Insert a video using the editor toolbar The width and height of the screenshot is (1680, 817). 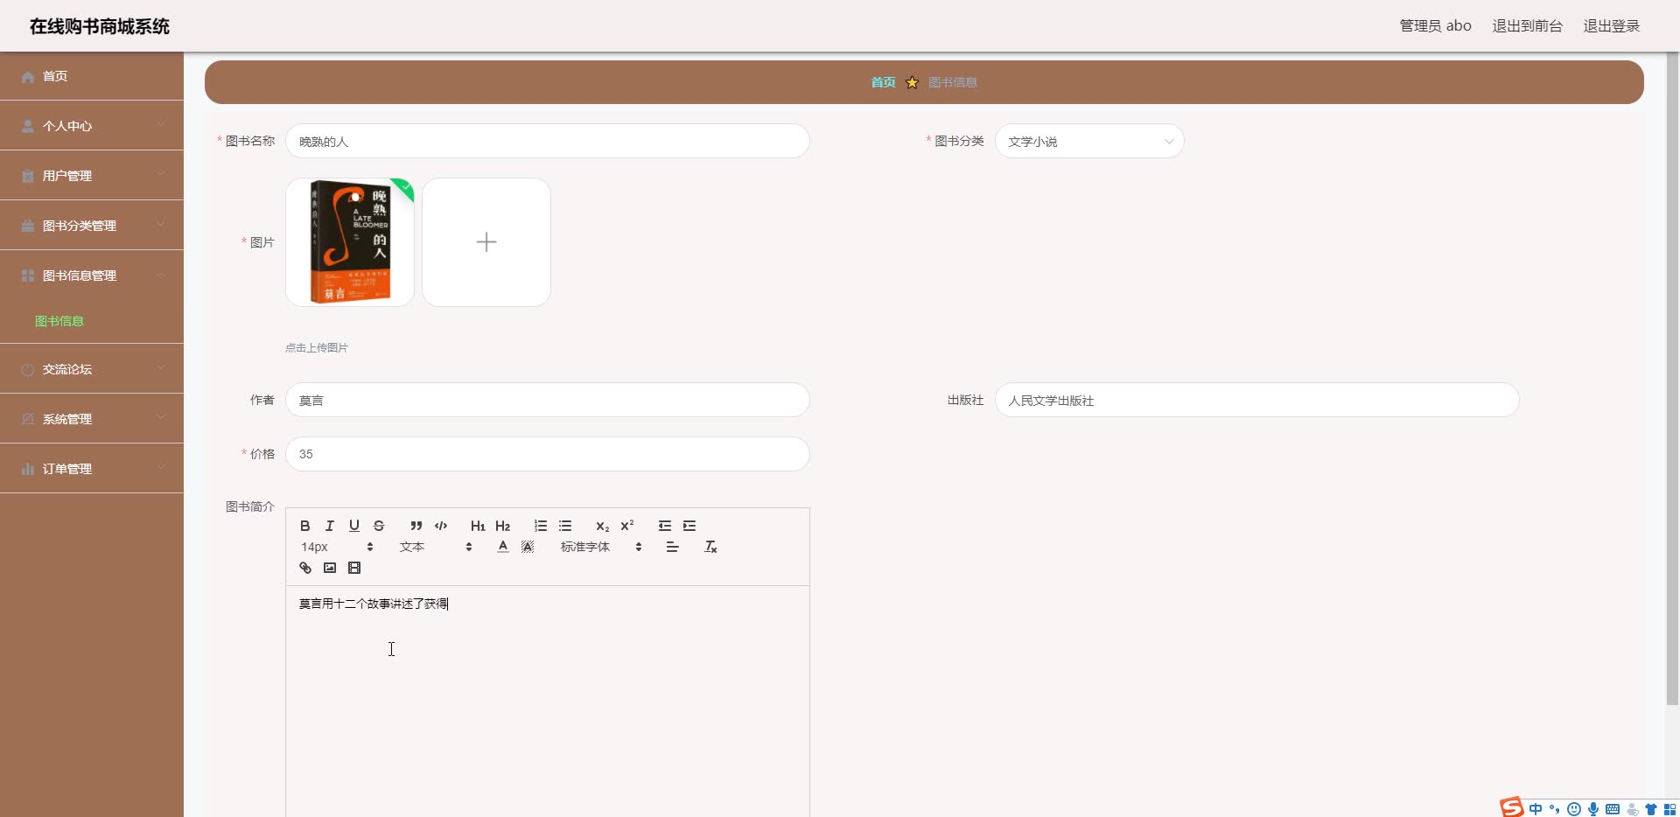point(354,567)
